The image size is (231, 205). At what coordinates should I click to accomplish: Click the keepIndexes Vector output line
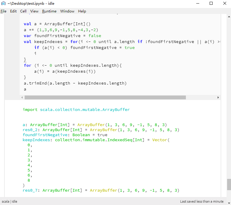[96, 140]
